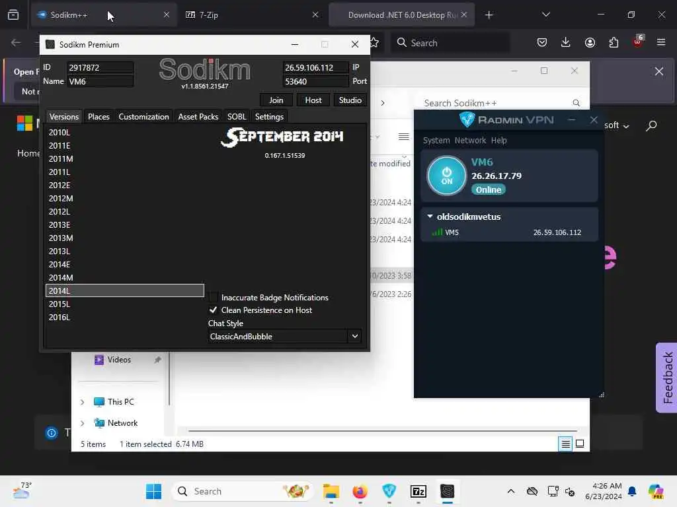Switch to the Places tab
The image size is (677, 507).
click(99, 116)
